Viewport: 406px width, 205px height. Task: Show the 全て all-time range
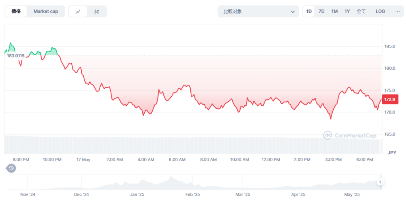(361, 11)
